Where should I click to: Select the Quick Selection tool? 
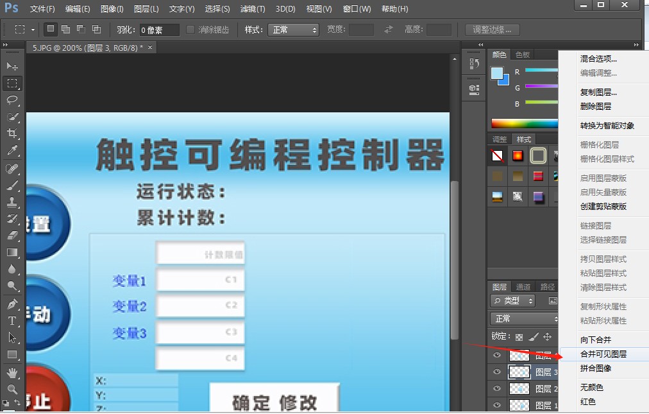(12, 117)
